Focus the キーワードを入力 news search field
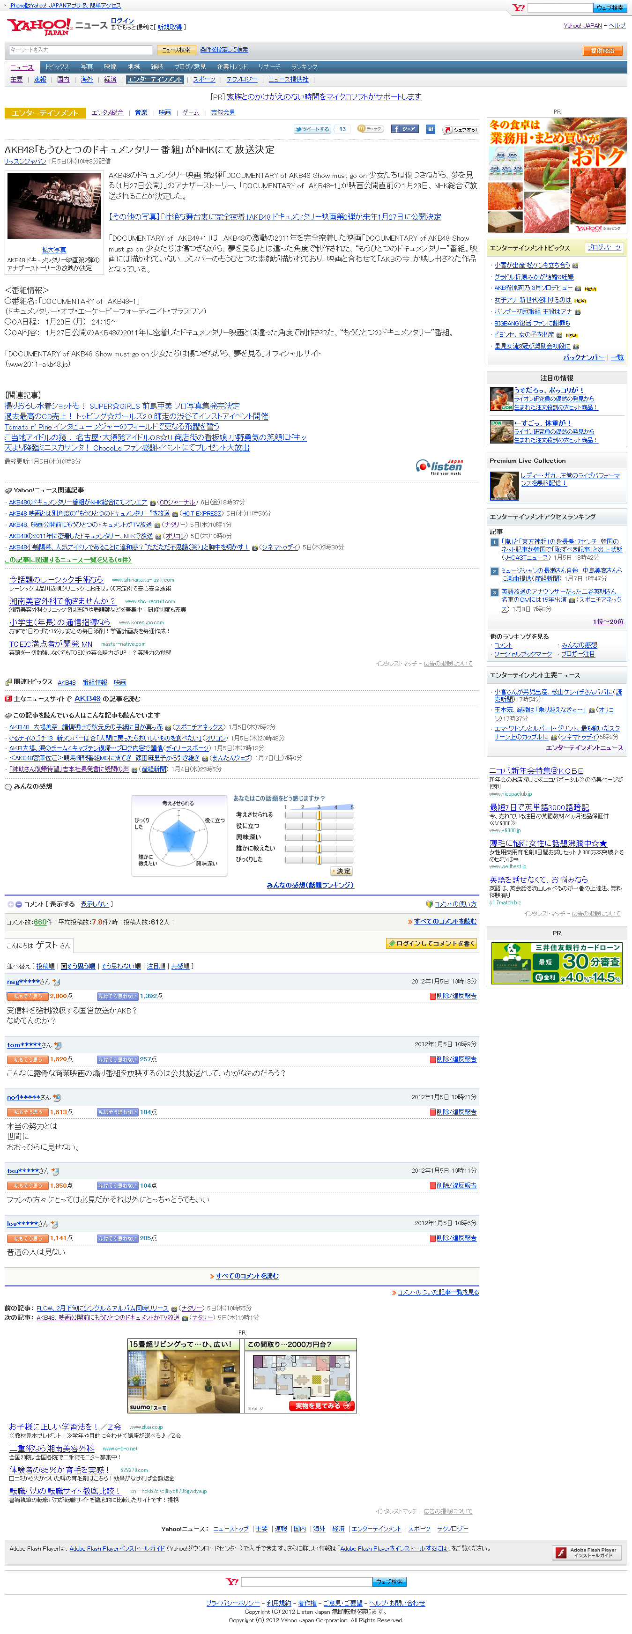 (x=81, y=50)
